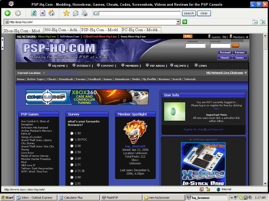Click popup blocker icon in status bar
Image resolution: width=269 pixels, height=201 pixels.
pos(201,189)
